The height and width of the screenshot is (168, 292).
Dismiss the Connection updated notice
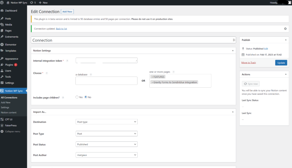[285, 29]
